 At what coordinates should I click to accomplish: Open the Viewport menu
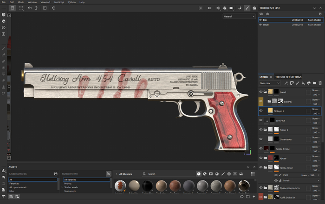45,2
